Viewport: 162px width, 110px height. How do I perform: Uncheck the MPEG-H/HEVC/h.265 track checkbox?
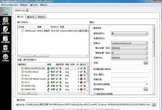[22, 68]
